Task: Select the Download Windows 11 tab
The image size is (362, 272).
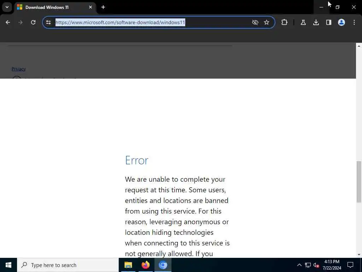Action: pos(55,7)
